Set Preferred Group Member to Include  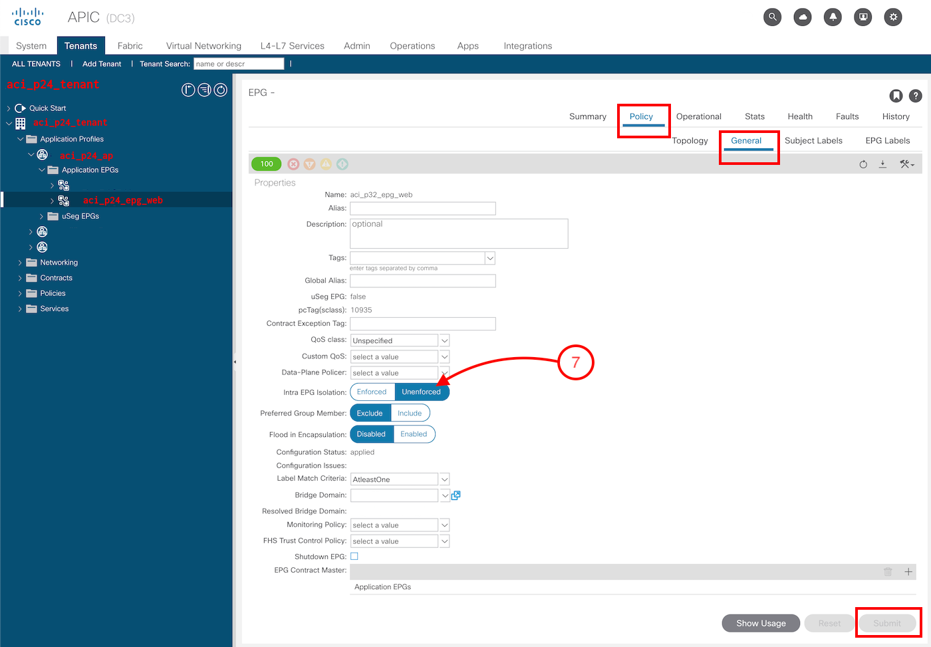pyautogui.click(x=410, y=413)
